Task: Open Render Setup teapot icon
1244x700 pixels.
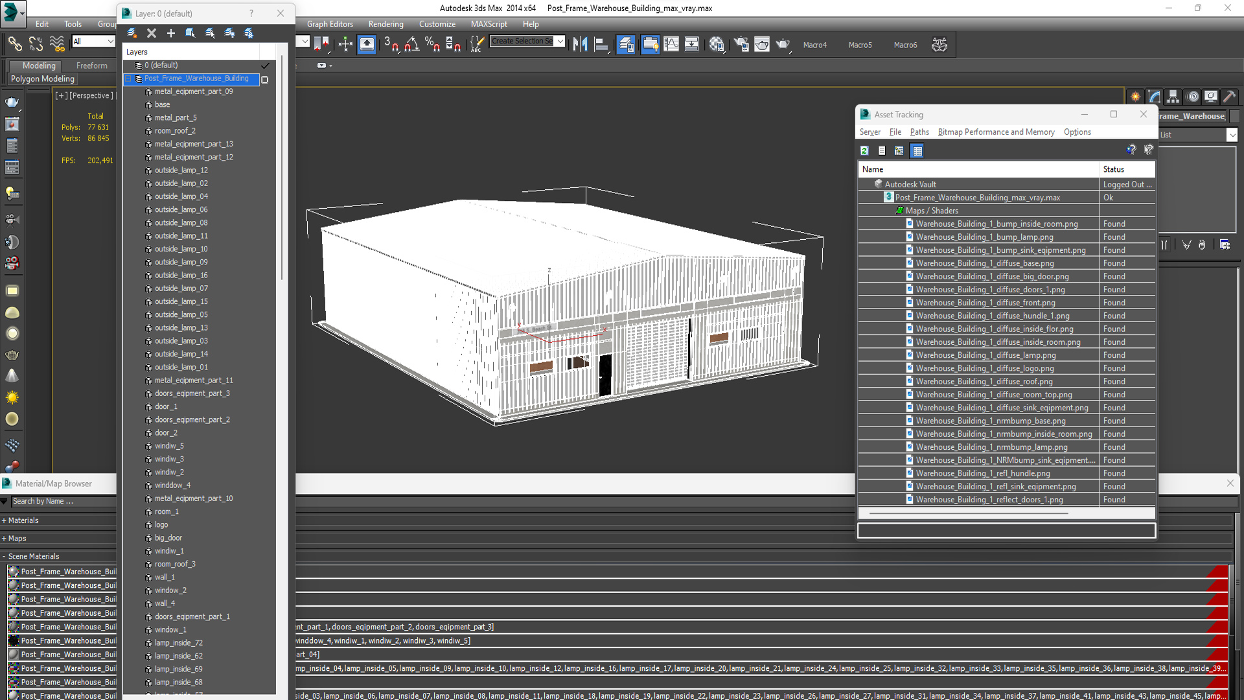Action: (741, 44)
